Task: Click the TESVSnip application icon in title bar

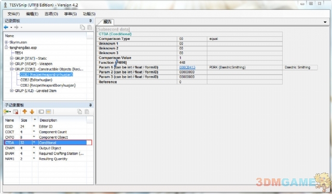Action: click(x=5, y=5)
